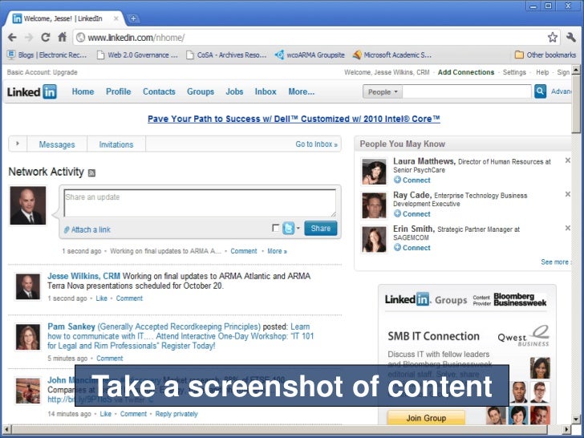Screen dimensions: 584x438
Task: Open the wcoARMA Groupsite bookmark
Action: click(310, 55)
